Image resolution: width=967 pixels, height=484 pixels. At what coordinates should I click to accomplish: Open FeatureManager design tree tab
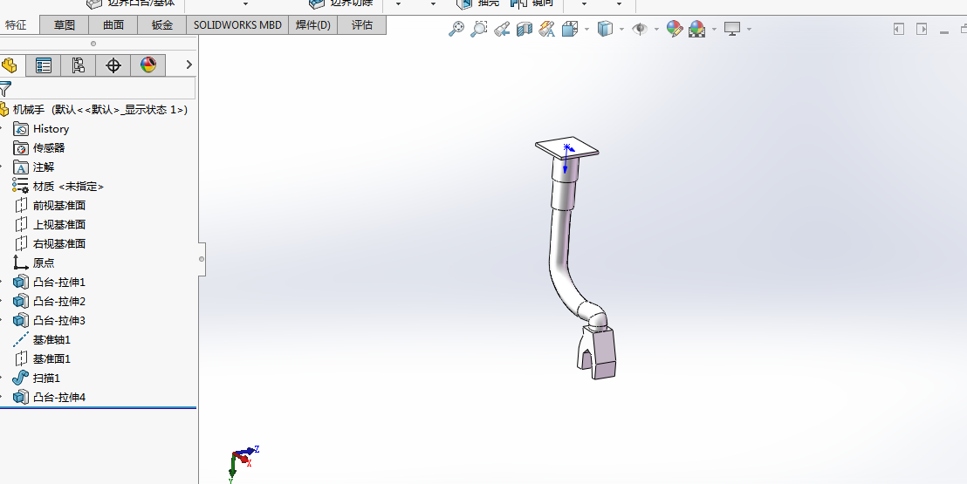[10, 65]
